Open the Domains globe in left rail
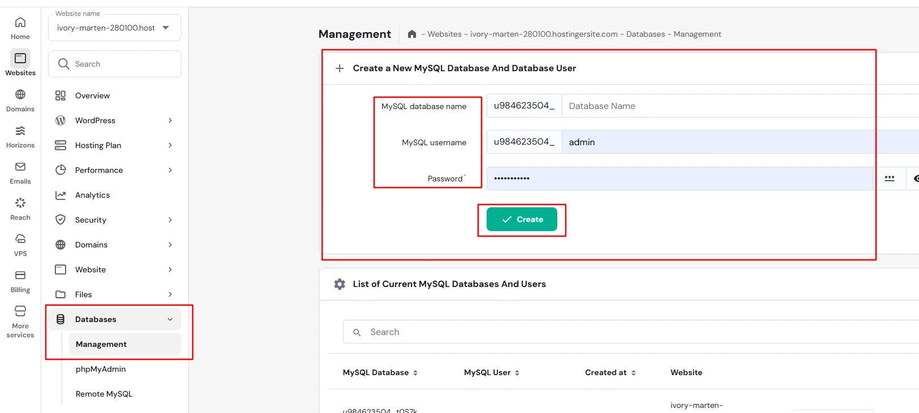919x413 pixels. [x=20, y=94]
